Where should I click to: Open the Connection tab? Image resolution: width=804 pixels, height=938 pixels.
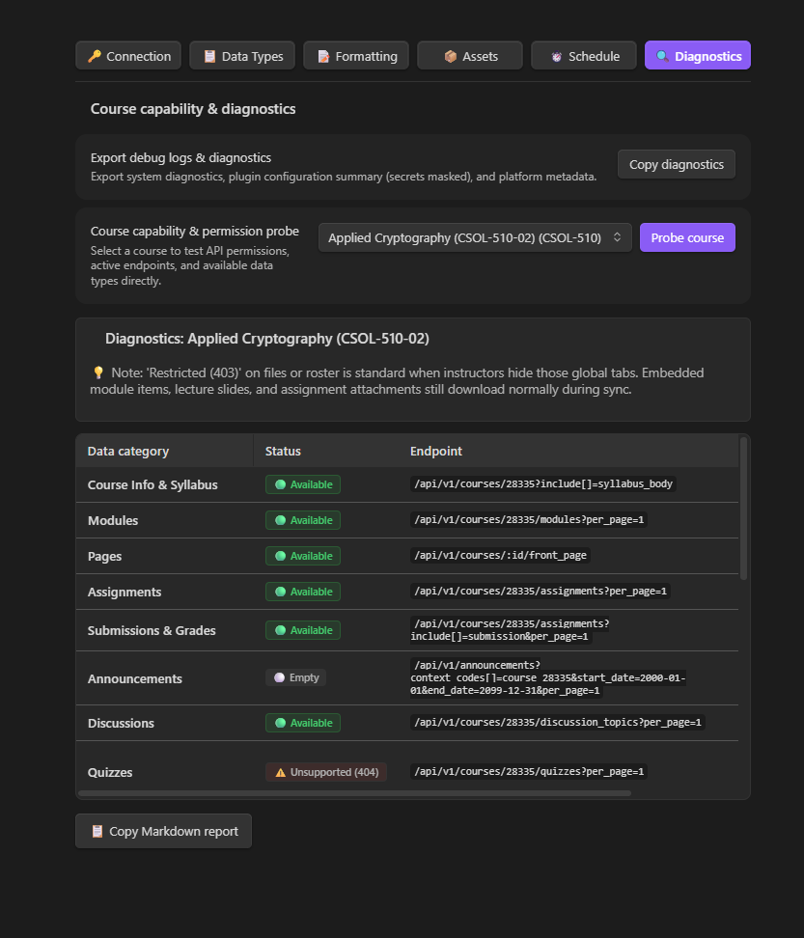128,56
